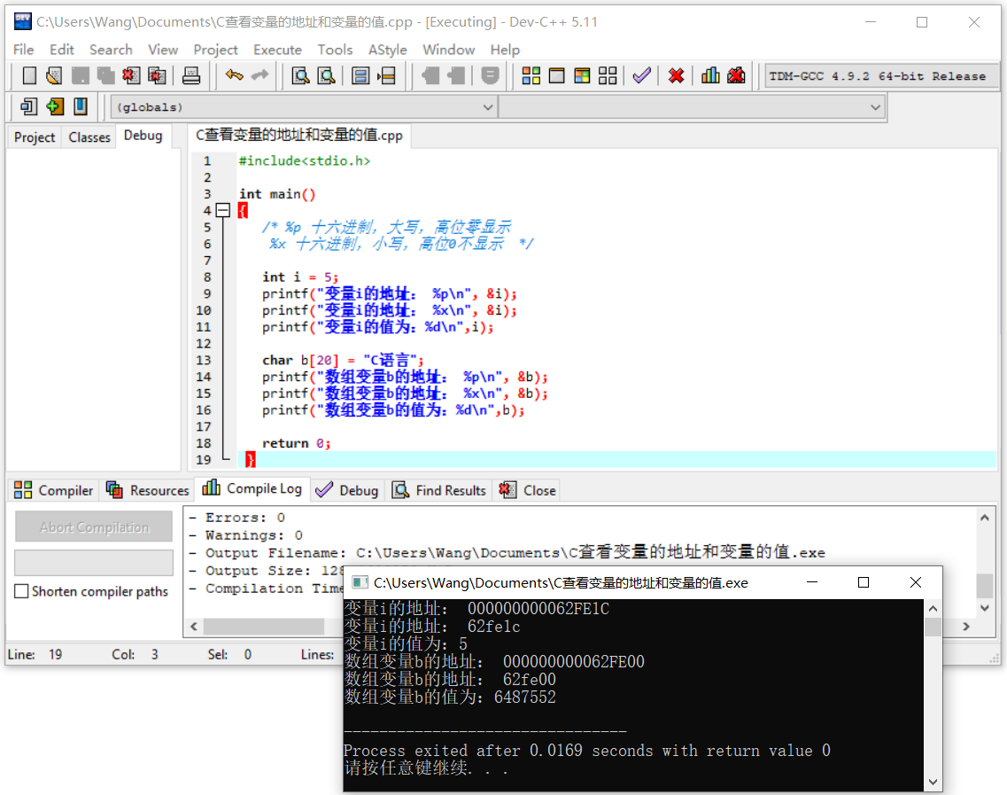The height and width of the screenshot is (795, 1007).
Task: Switch to the Classes side tab
Action: 89,136
